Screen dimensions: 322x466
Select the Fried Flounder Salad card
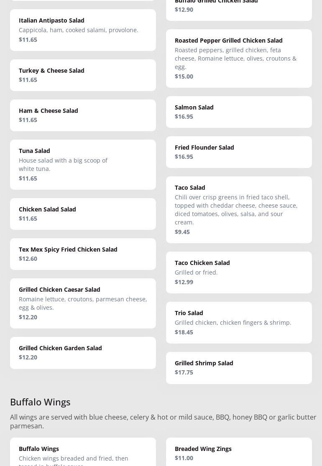coord(239,152)
